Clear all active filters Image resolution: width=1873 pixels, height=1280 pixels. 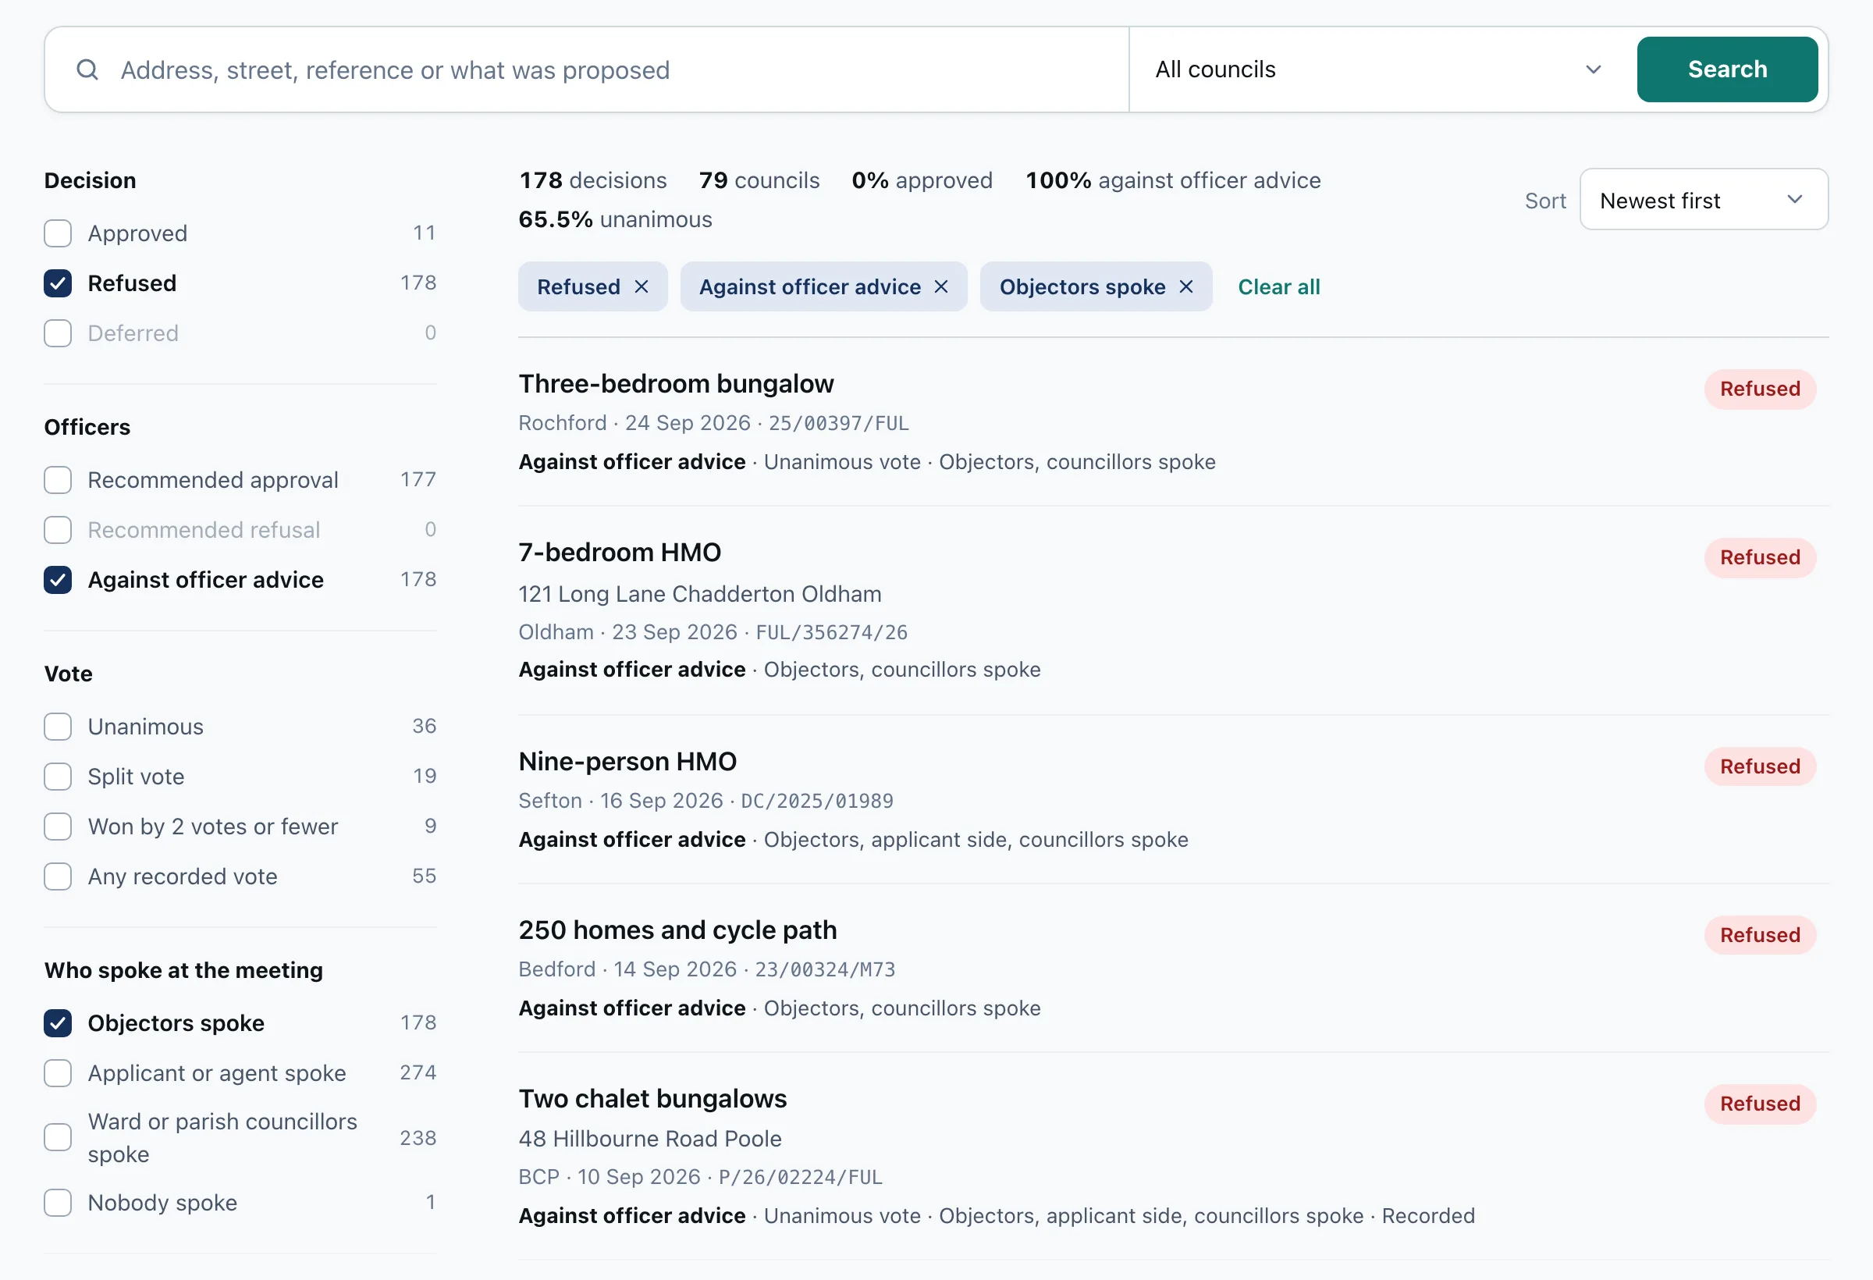point(1279,287)
